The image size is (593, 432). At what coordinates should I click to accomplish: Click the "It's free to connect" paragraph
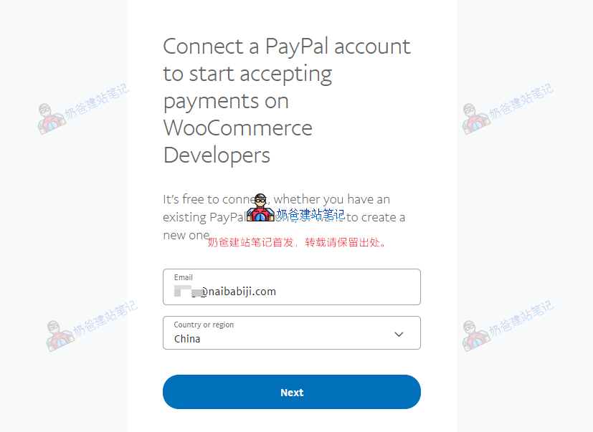pyautogui.click(x=284, y=217)
